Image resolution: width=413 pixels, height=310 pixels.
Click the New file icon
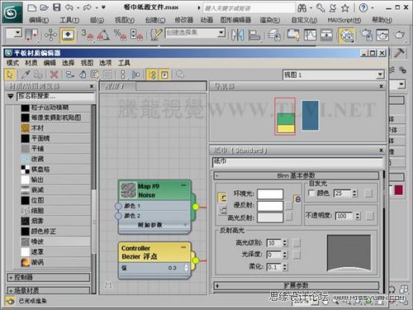coord(32,7)
